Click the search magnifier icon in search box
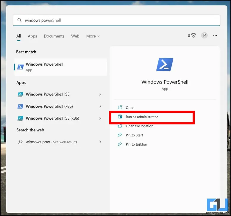Screen dimensions: 231x216 19,20
